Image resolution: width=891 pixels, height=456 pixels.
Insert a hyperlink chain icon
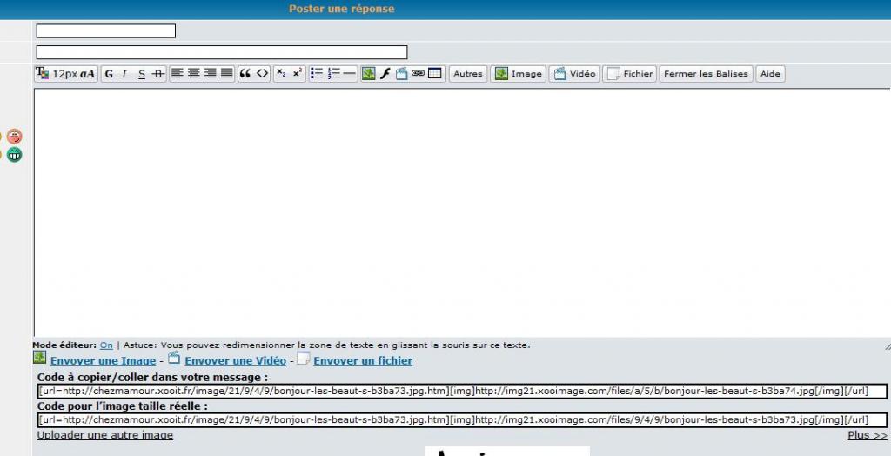point(419,73)
